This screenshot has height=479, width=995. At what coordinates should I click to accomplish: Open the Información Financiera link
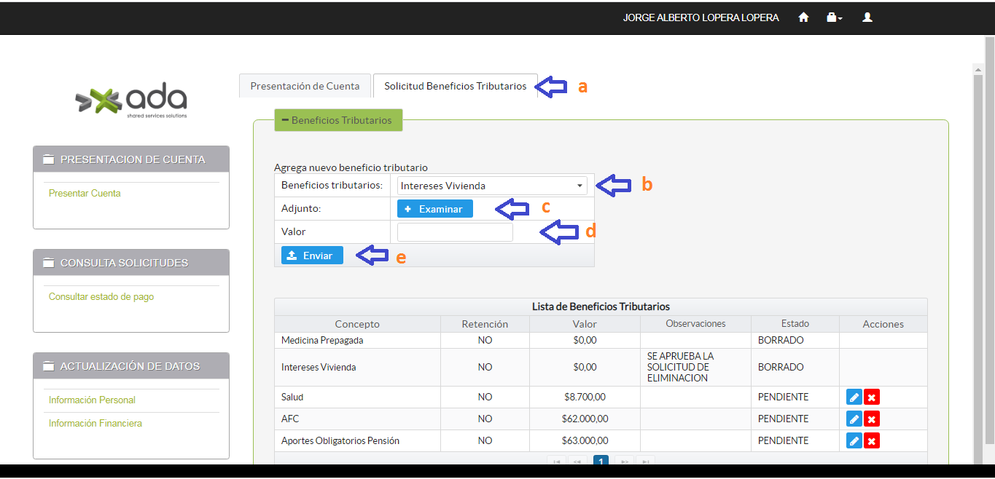tap(95, 424)
